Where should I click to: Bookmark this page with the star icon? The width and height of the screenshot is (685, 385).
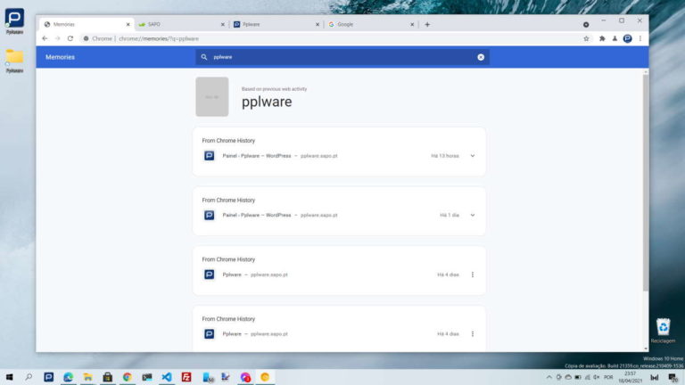pyautogui.click(x=586, y=38)
